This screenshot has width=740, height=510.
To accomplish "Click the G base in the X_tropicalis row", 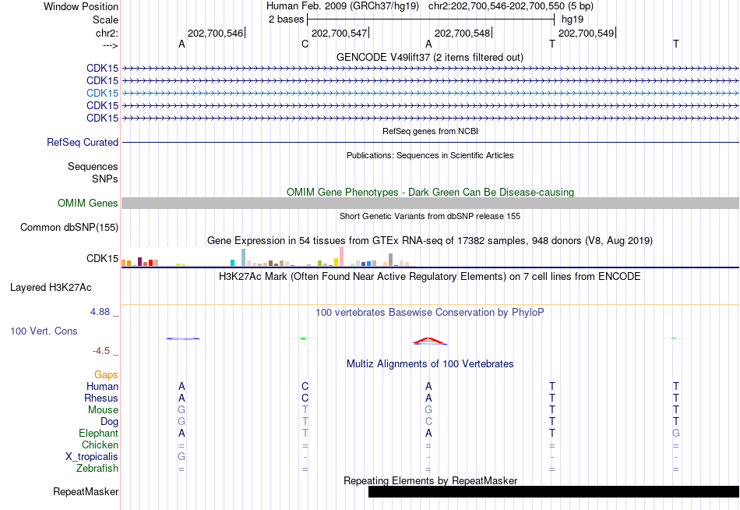I will (x=181, y=457).
